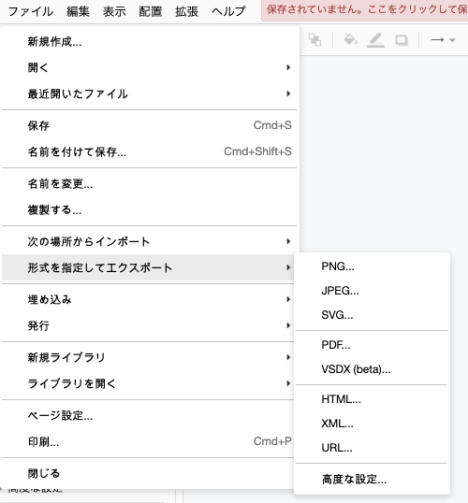The height and width of the screenshot is (503, 468).
Task: Select the Fill Color bucket icon
Action: point(350,40)
